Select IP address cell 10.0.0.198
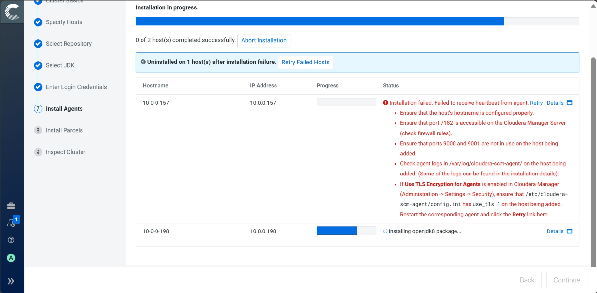The image size is (597, 293). pyautogui.click(x=263, y=231)
